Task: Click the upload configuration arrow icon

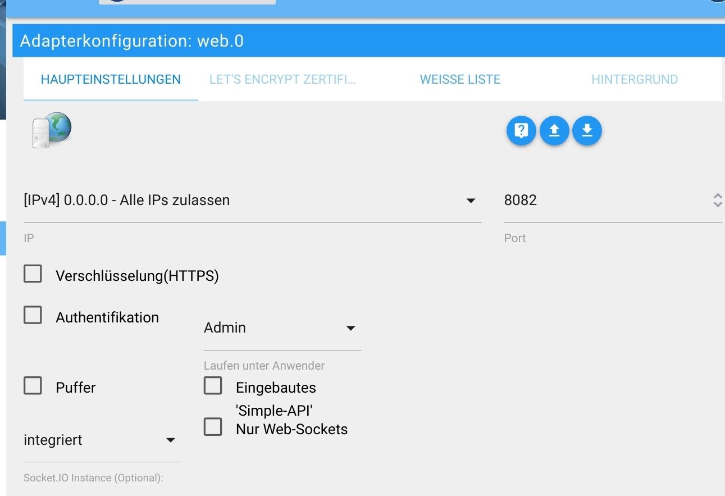Action: click(x=554, y=131)
